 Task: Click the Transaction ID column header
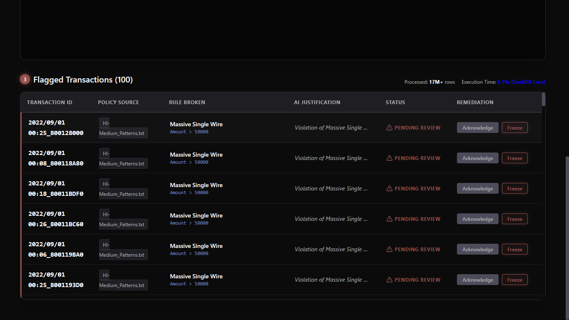click(x=50, y=102)
